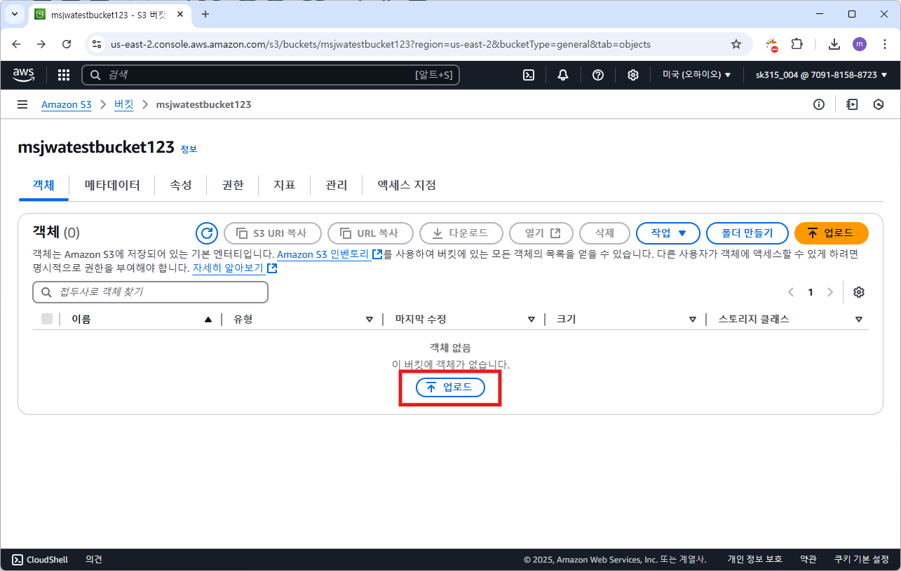The height and width of the screenshot is (571, 901).
Task: Reload the browser page
Action: (x=67, y=44)
